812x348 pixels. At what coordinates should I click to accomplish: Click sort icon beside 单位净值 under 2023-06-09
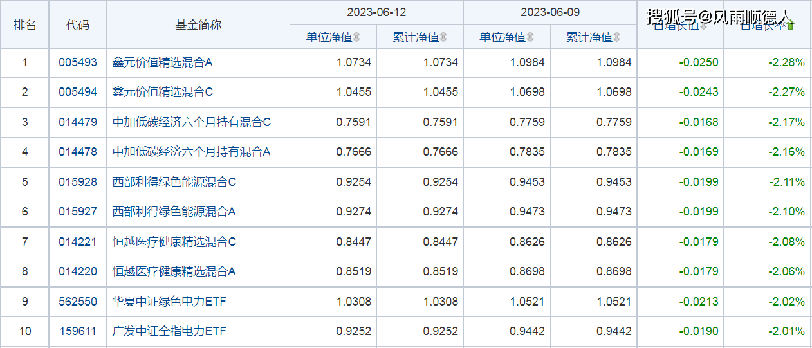[x=530, y=38]
